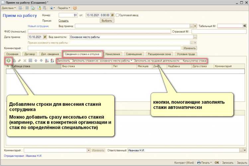The width and height of the screenshot is (249, 166).
Task: Open the Условия труда tab
Action: tap(186, 54)
